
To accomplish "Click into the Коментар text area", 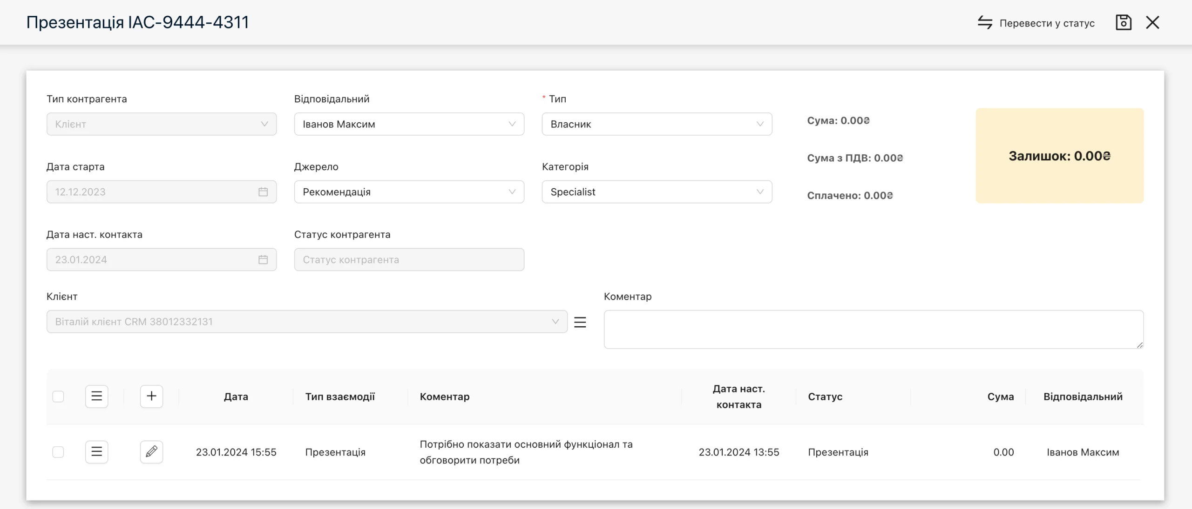I will coord(874,330).
